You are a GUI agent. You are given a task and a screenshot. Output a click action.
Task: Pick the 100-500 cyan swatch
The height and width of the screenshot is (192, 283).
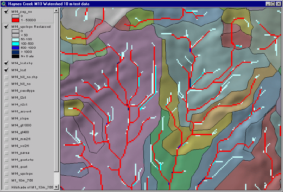click(15, 44)
